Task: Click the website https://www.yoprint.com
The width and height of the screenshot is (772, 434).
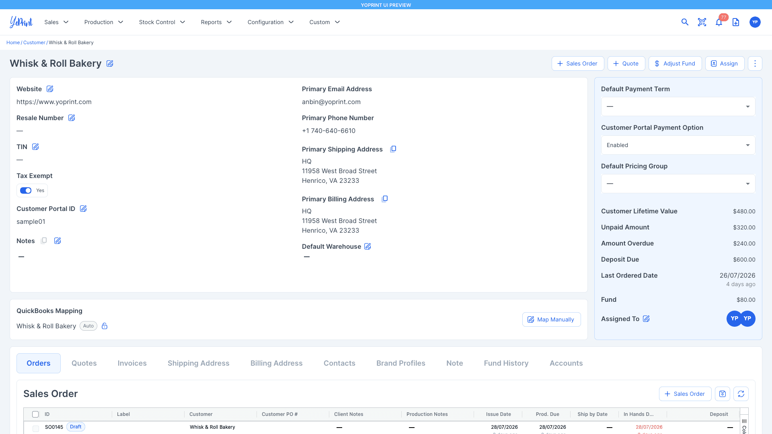Action: (x=54, y=102)
